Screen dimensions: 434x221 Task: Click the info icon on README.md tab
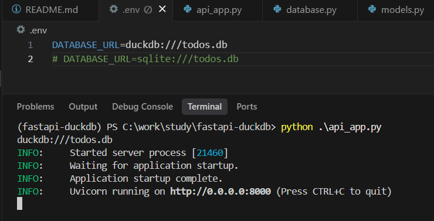(x=16, y=9)
